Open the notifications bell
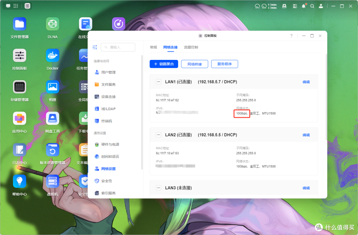358x235 pixels. click(304, 6)
